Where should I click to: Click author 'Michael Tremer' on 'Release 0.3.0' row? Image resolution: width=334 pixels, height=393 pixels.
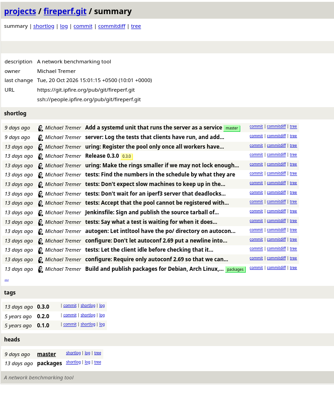tap(63, 156)
